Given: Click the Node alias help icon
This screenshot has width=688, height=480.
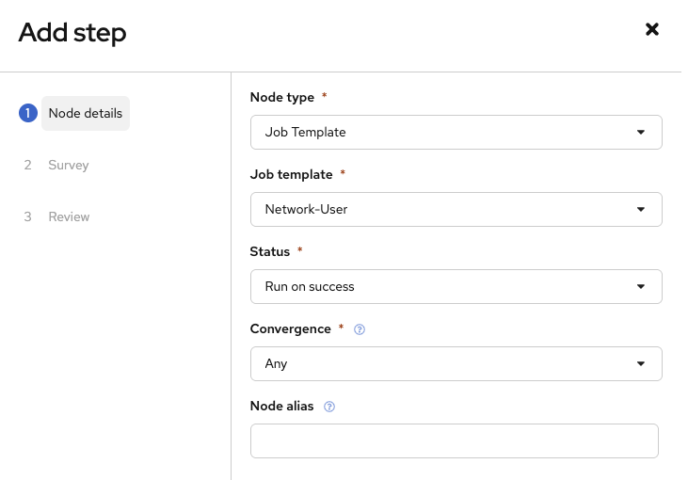Looking at the screenshot, I should [329, 407].
